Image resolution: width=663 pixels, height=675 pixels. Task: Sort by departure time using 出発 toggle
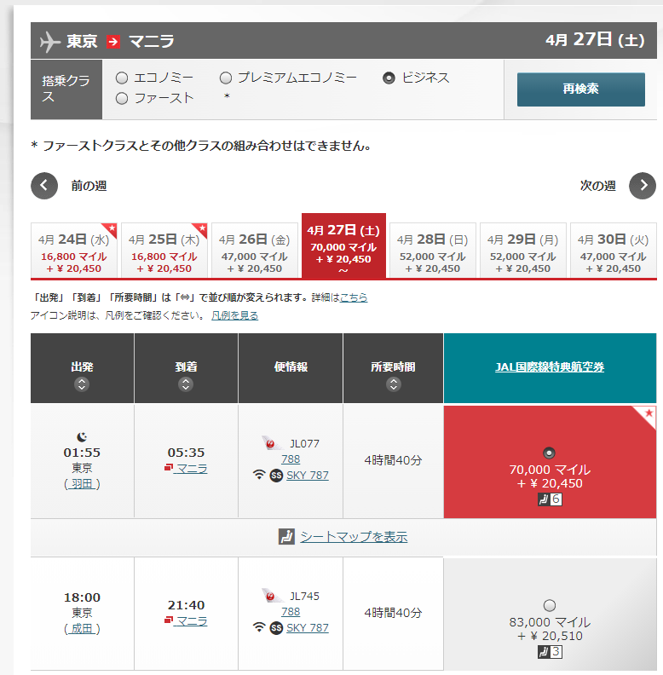coord(82,384)
